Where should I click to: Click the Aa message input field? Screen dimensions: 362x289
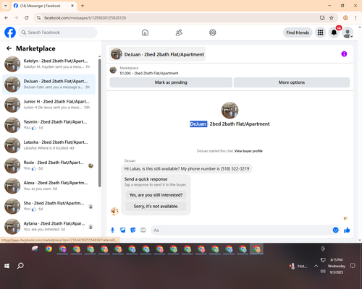tap(241, 230)
